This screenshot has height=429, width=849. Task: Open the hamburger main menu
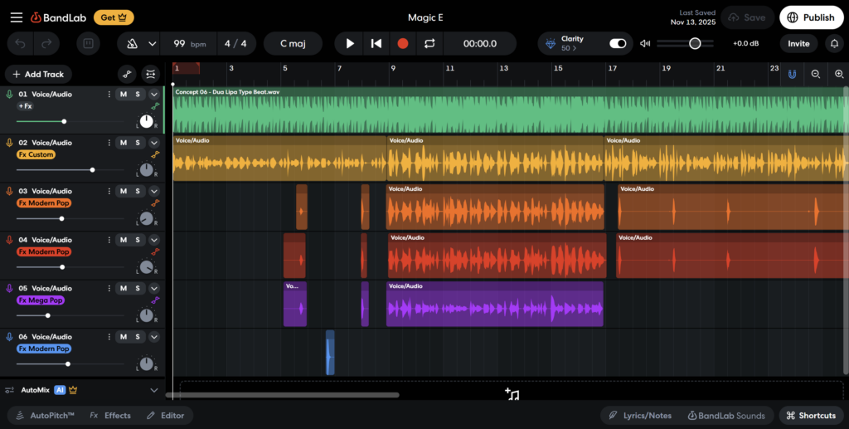pyautogui.click(x=16, y=17)
